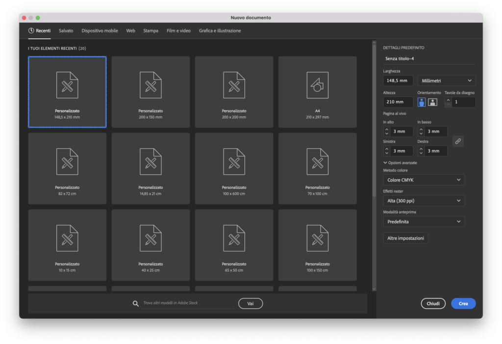Increase the Sinistra bleed value
Image resolution: width=502 pixels, height=344 pixels.
387,149
